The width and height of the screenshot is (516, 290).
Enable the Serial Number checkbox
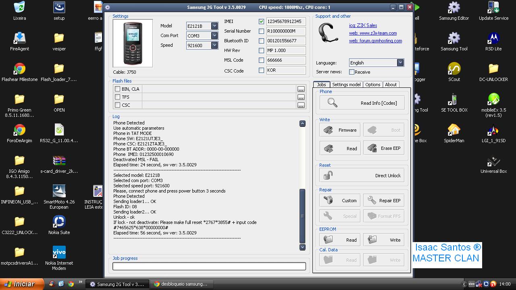point(261,31)
